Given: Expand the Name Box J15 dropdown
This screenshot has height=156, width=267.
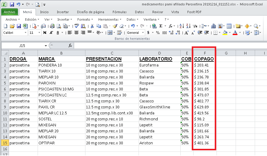Looking at the screenshot, I should [46, 46].
